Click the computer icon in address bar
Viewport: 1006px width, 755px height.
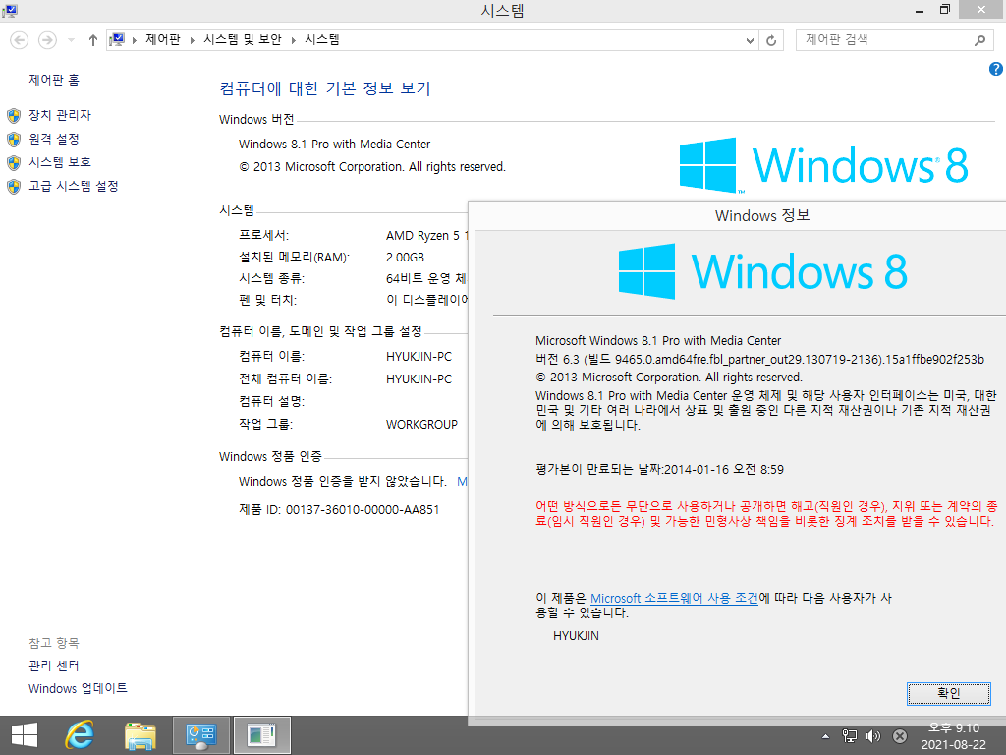pyautogui.click(x=117, y=39)
